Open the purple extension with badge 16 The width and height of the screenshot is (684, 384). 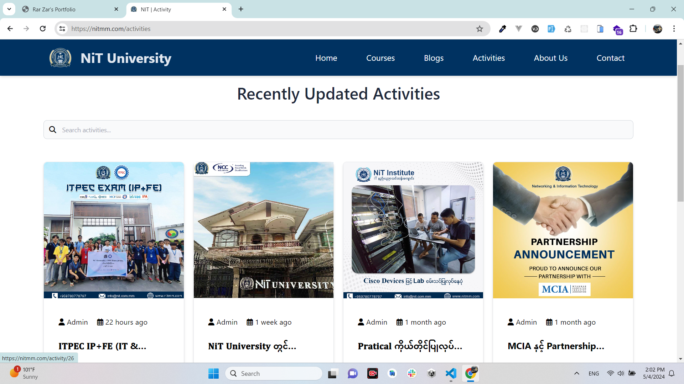[617, 30]
